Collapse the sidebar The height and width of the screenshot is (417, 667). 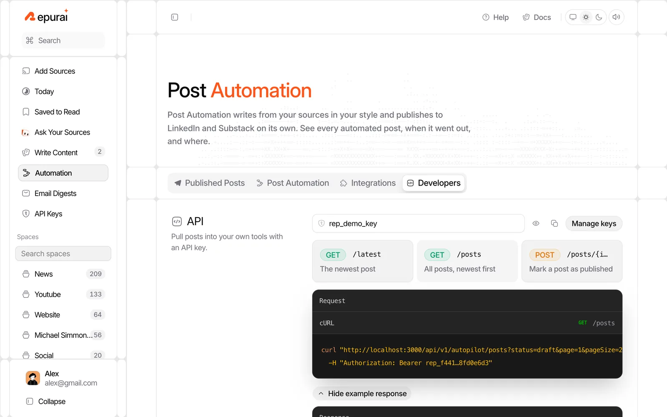tap(46, 402)
